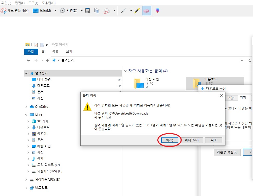Confirm move with the 예(Y) button
The height and width of the screenshot is (196, 253).
coord(170,140)
